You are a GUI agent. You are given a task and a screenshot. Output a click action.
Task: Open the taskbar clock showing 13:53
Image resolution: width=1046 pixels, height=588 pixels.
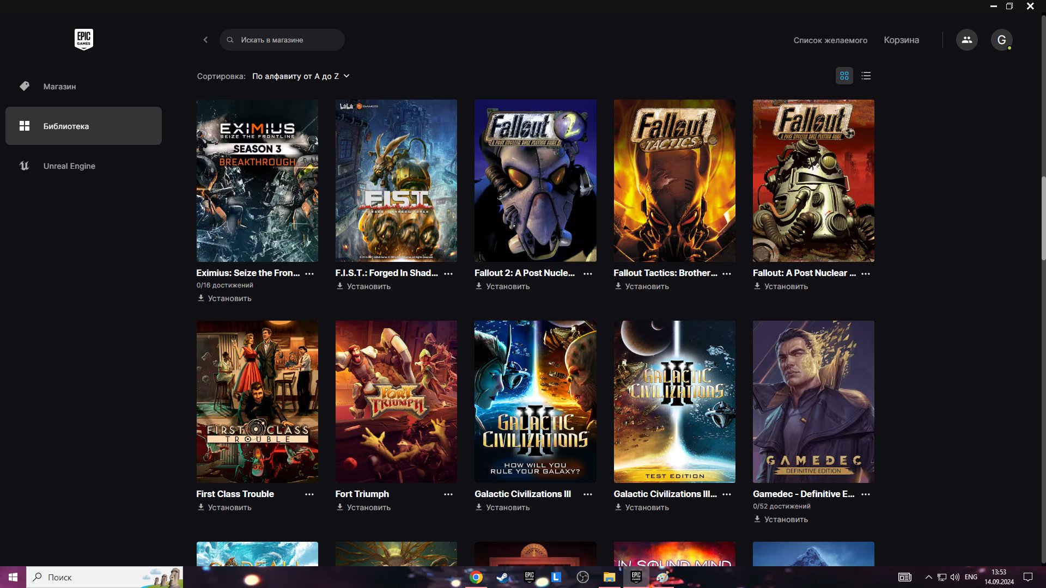point(999,577)
